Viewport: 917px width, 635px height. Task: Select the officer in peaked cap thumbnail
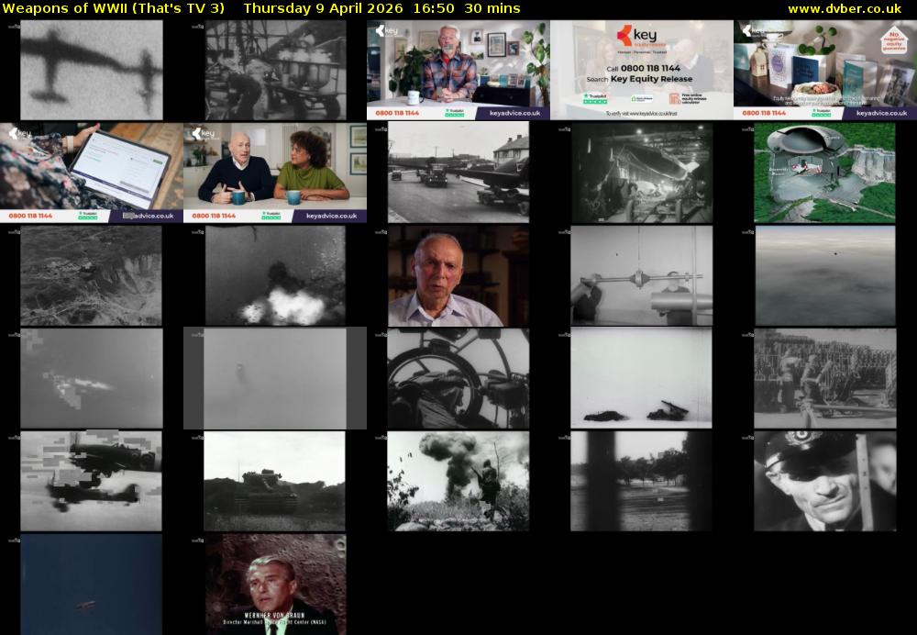coord(824,481)
